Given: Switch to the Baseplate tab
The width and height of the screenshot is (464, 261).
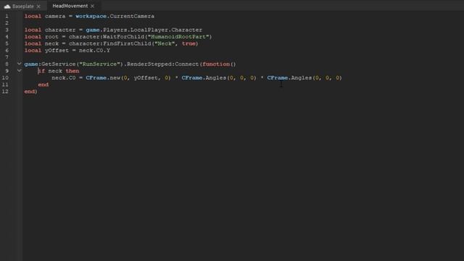Looking at the screenshot, I should pos(23,7).
